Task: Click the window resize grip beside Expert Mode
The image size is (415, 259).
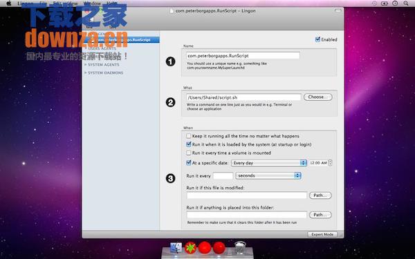Action: (x=341, y=235)
